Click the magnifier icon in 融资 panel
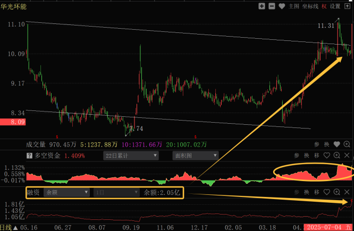 point(336,192)
